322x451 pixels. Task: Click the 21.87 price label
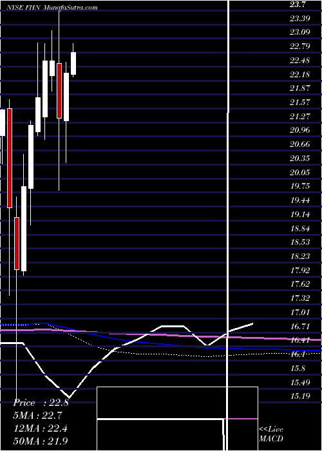coord(300,88)
